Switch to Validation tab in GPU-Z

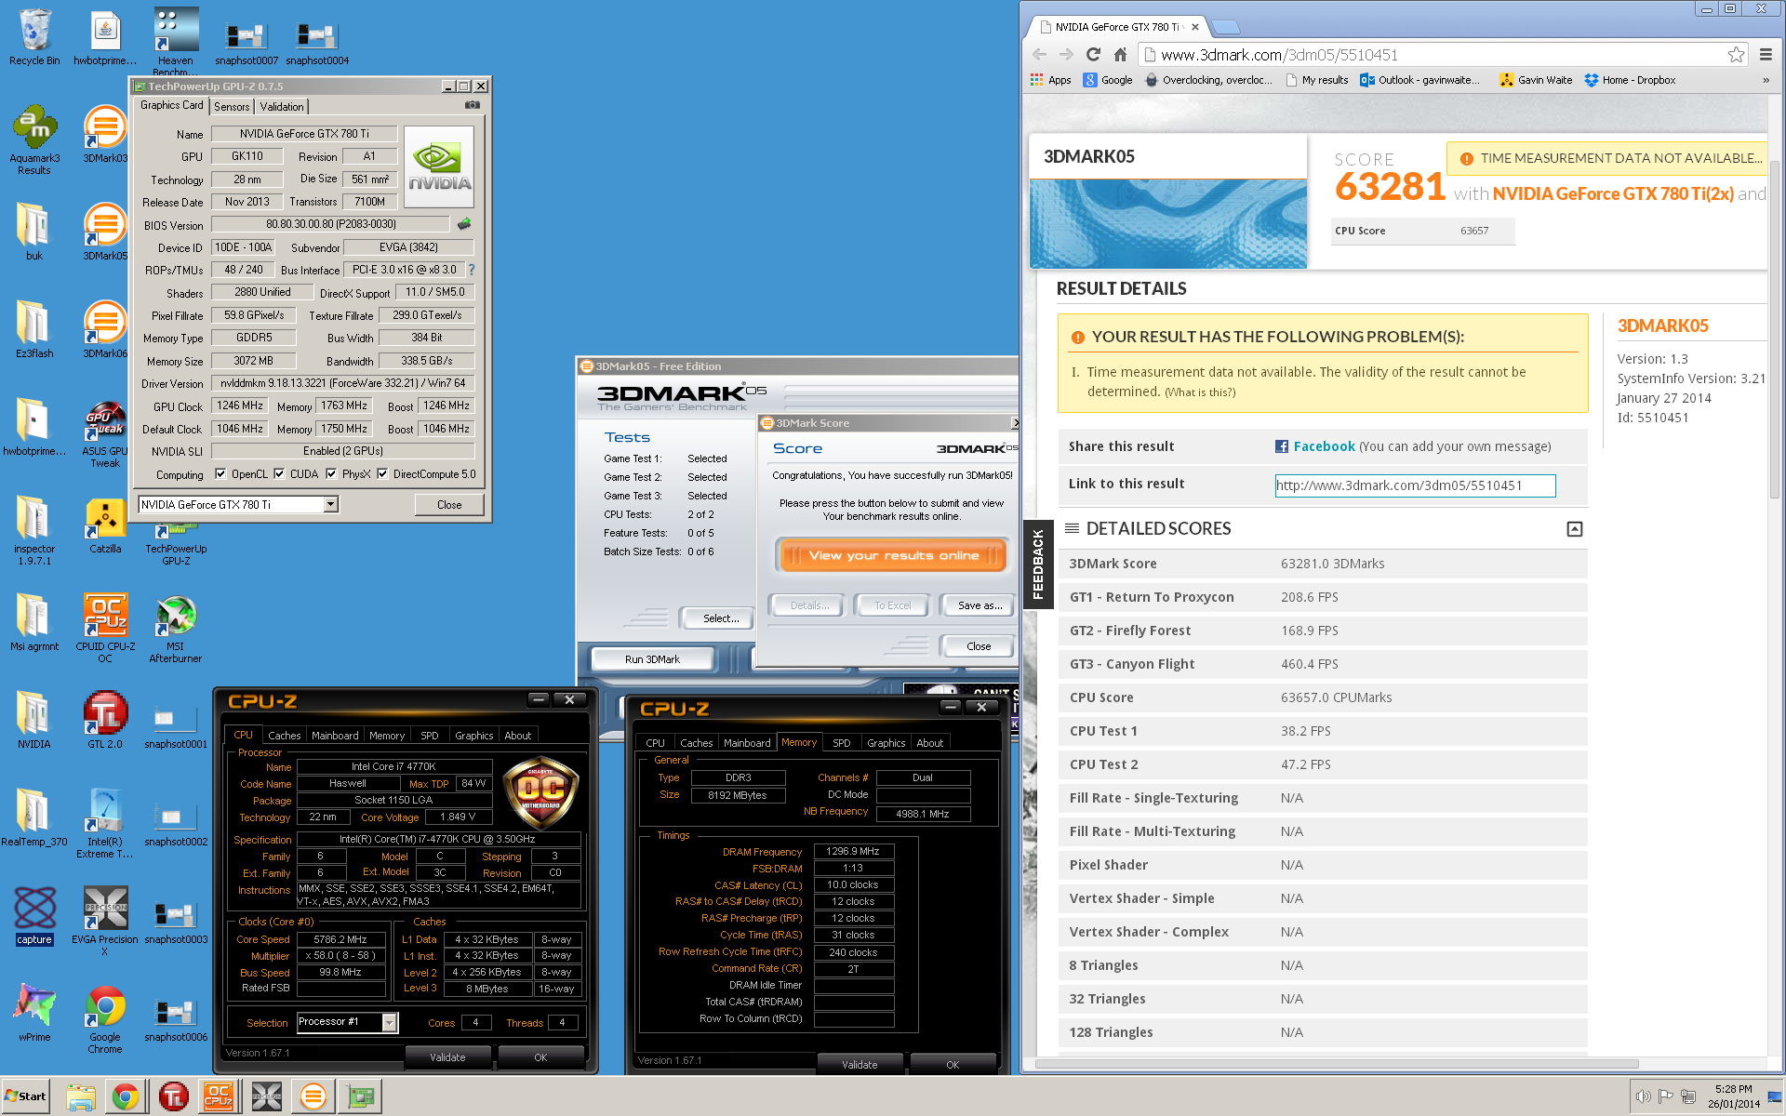pyautogui.click(x=281, y=107)
